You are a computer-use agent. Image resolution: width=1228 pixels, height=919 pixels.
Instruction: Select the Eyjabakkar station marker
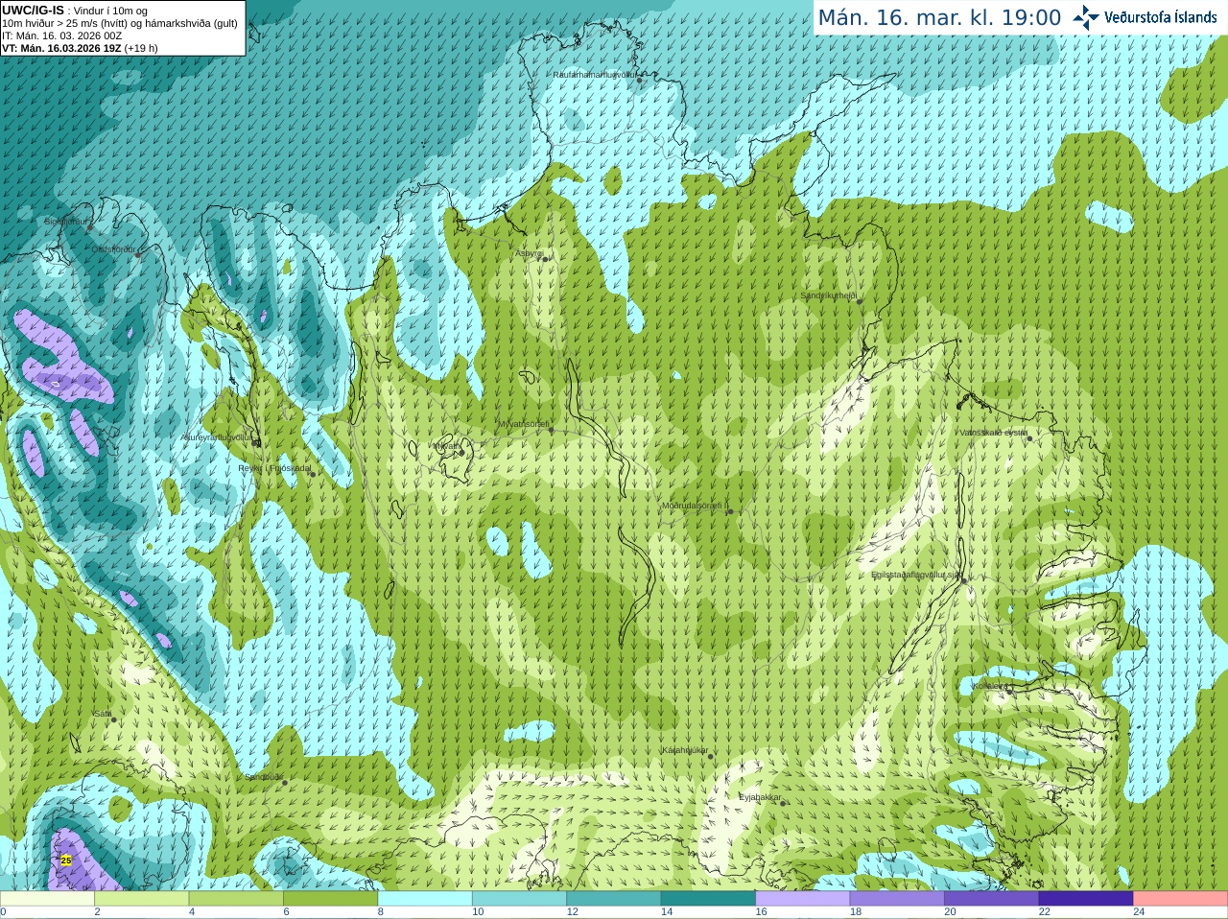coord(783,803)
